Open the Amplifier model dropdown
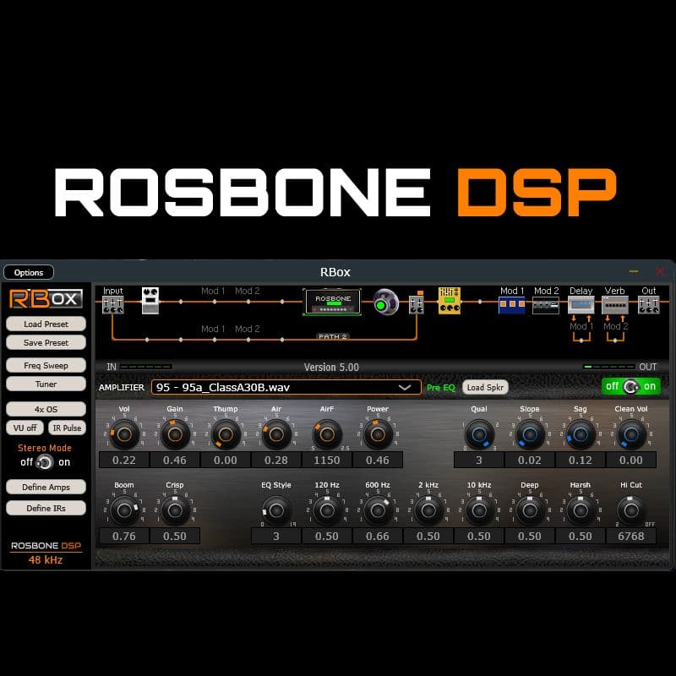676x676 pixels. [286, 387]
